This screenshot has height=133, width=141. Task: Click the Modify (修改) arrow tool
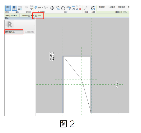coord(8,8)
